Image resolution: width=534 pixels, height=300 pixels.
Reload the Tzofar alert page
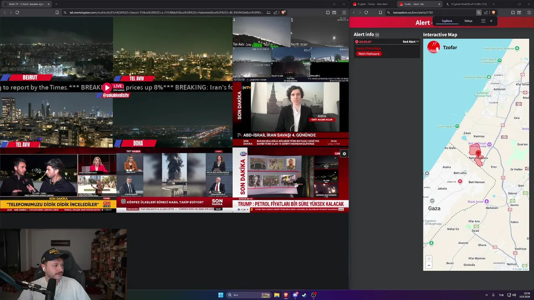[366, 12]
